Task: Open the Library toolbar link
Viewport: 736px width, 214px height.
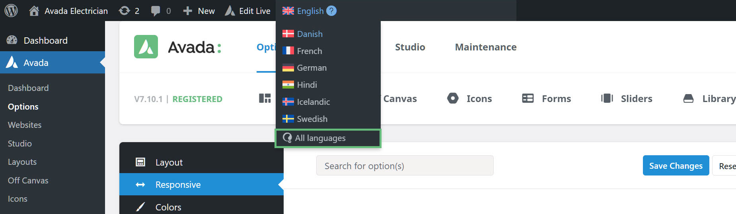Action: pos(719,98)
